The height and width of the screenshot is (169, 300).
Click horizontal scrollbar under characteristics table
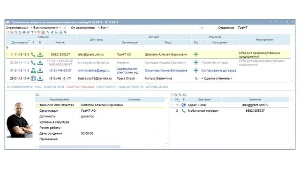tap(80, 147)
